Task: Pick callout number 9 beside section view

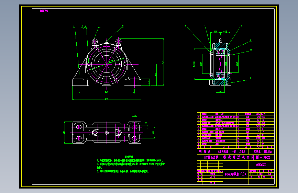Action: tap(250, 41)
